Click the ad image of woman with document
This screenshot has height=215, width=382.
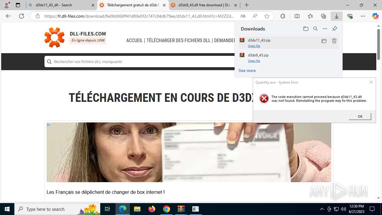click(189, 152)
